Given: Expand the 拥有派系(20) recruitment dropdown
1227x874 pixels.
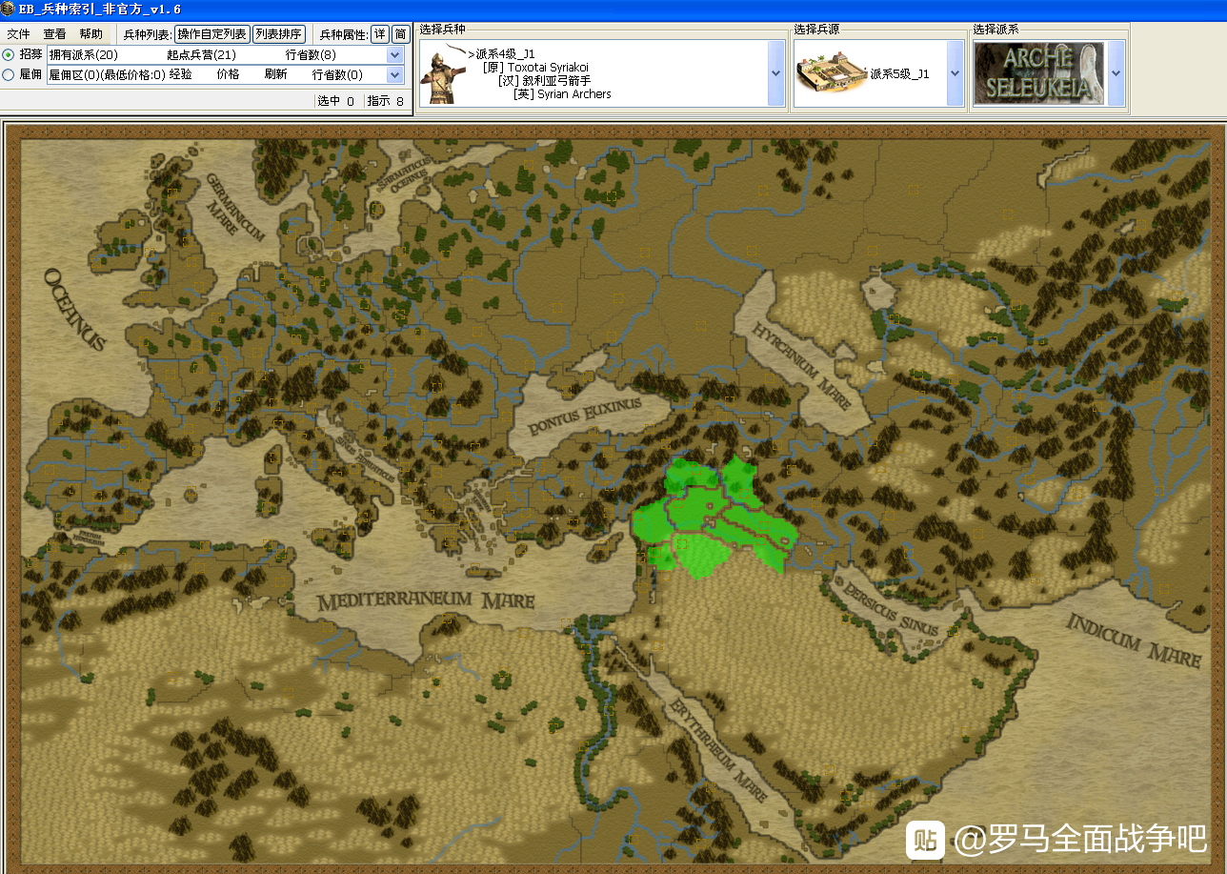Looking at the screenshot, I should point(395,54).
